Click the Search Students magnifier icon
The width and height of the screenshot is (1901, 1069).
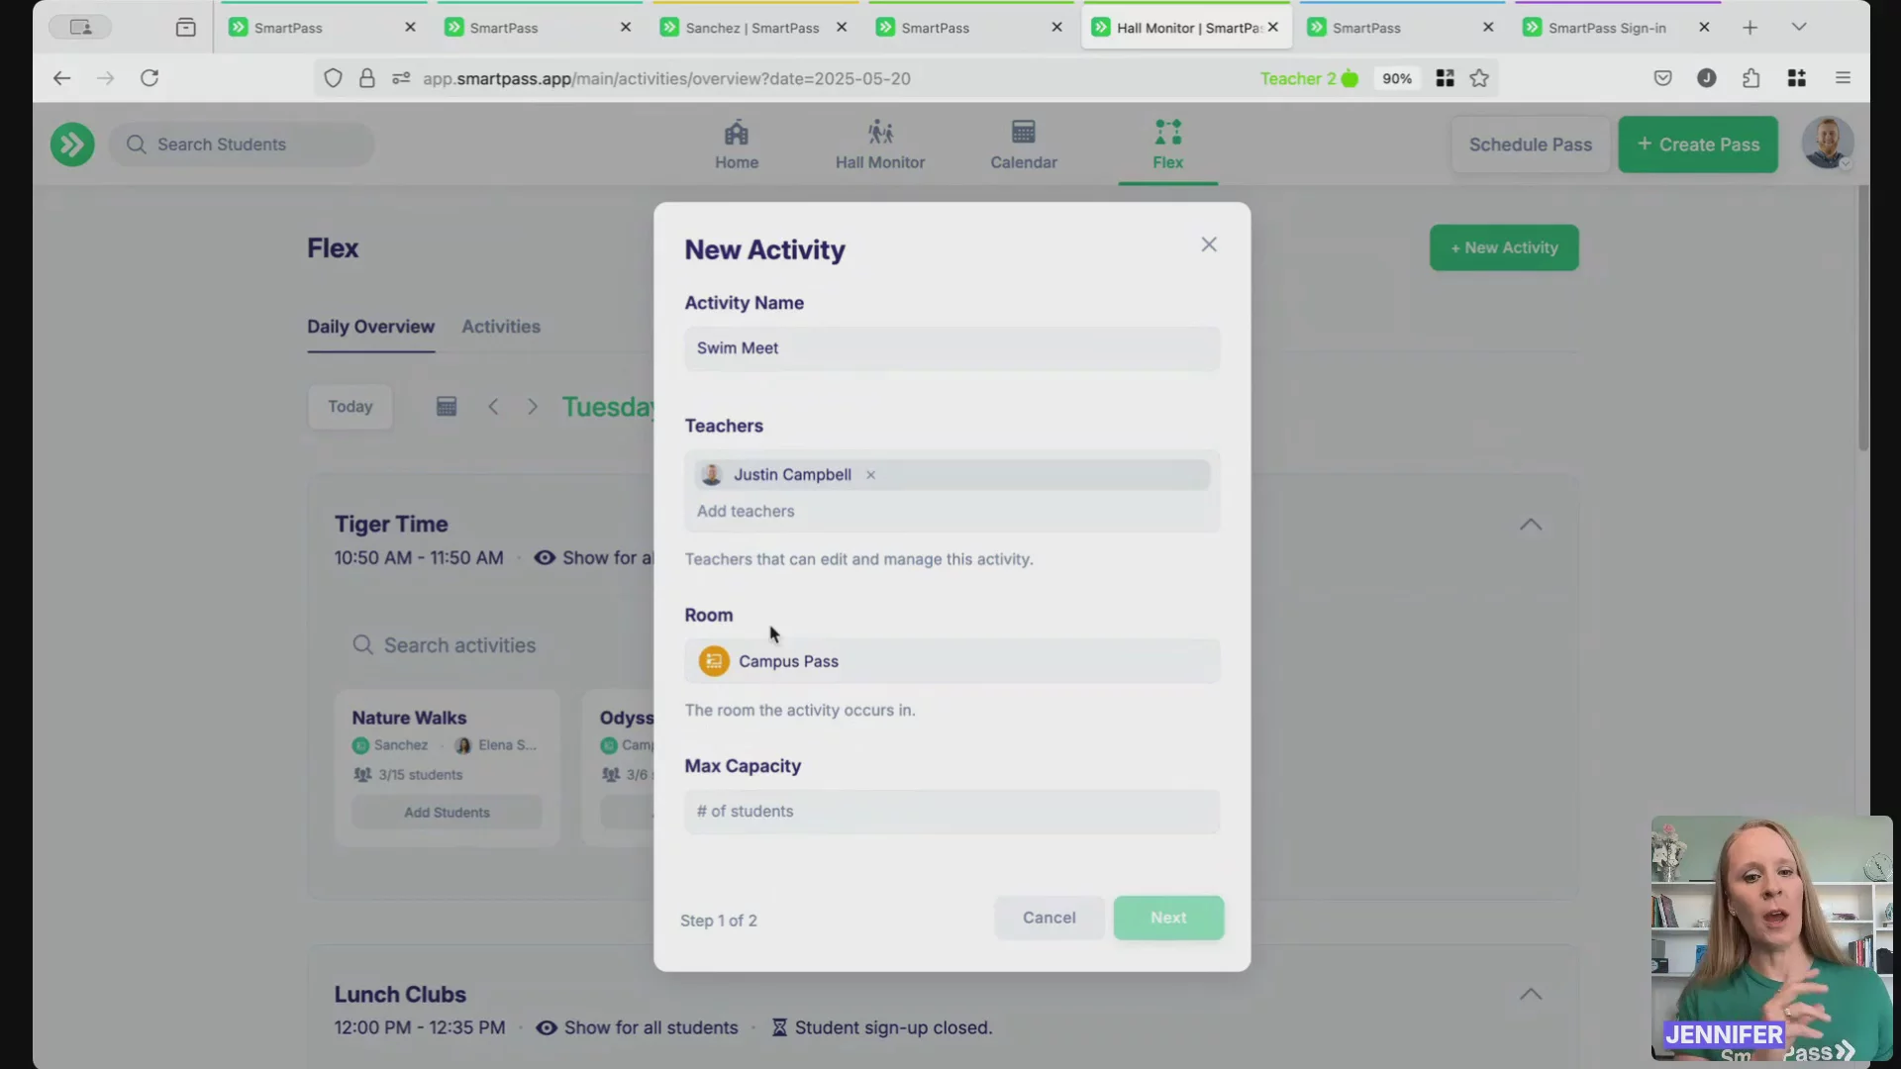click(137, 145)
